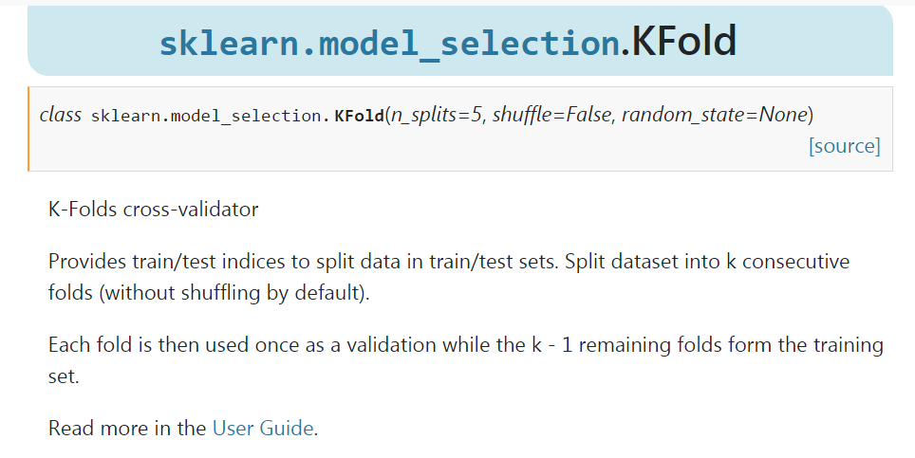Select the n_splits=5 parameter in signature
The height and width of the screenshot is (458, 915).
coord(436,115)
